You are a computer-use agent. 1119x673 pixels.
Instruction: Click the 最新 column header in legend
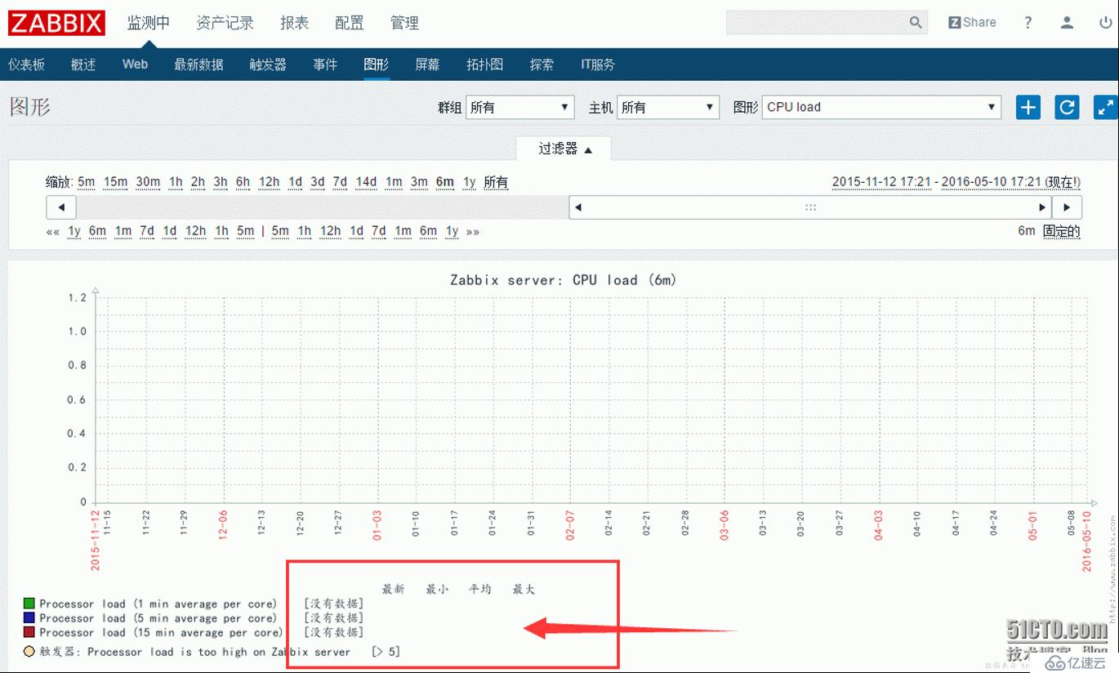point(393,589)
